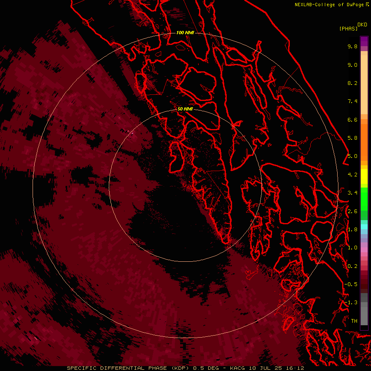Viewport: 371px width, 371px height.
Task: Click the 0.2 color scale label
Action: click(x=352, y=266)
